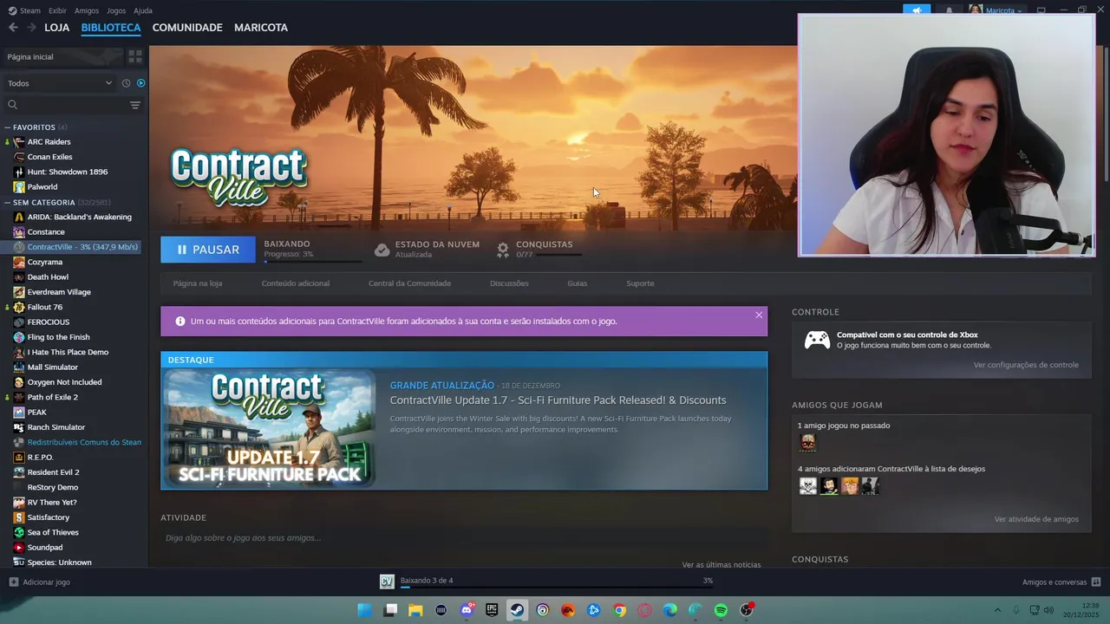Click the plus icon beside Adicionar jogo

pyautogui.click(x=13, y=582)
